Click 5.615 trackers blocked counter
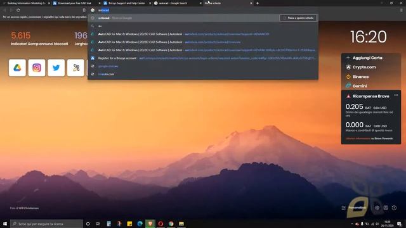406x228 pixels. pyautogui.click(x=21, y=35)
